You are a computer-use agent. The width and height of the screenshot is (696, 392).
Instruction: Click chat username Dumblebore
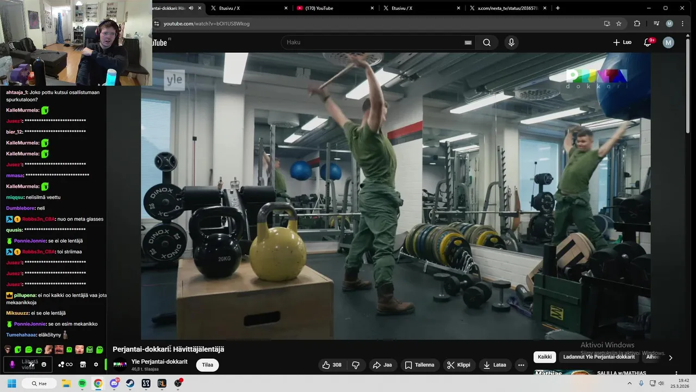click(x=20, y=208)
